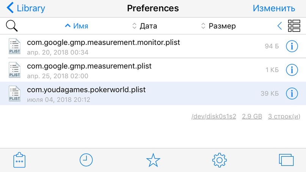Open the clipboard paste icon
Image resolution: width=306 pixels, height=172 pixels.
click(19, 160)
